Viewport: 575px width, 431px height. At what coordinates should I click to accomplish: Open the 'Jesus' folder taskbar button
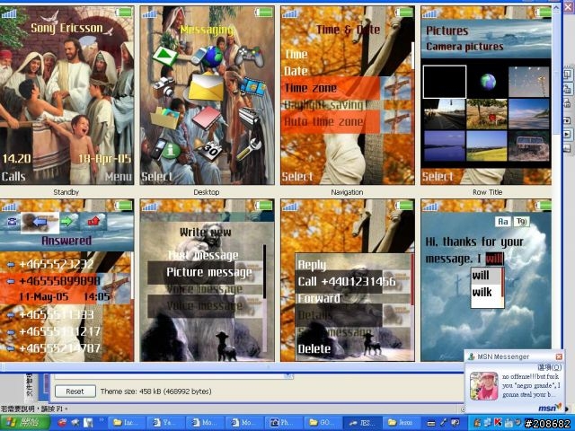pyautogui.click(x=401, y=423)
